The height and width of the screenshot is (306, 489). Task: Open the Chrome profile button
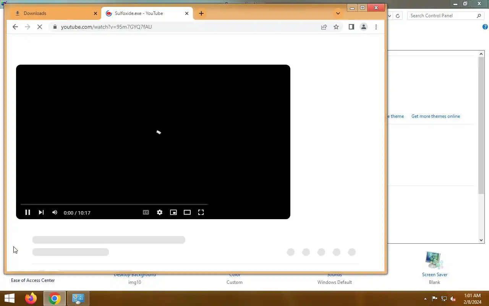(364, 27)
